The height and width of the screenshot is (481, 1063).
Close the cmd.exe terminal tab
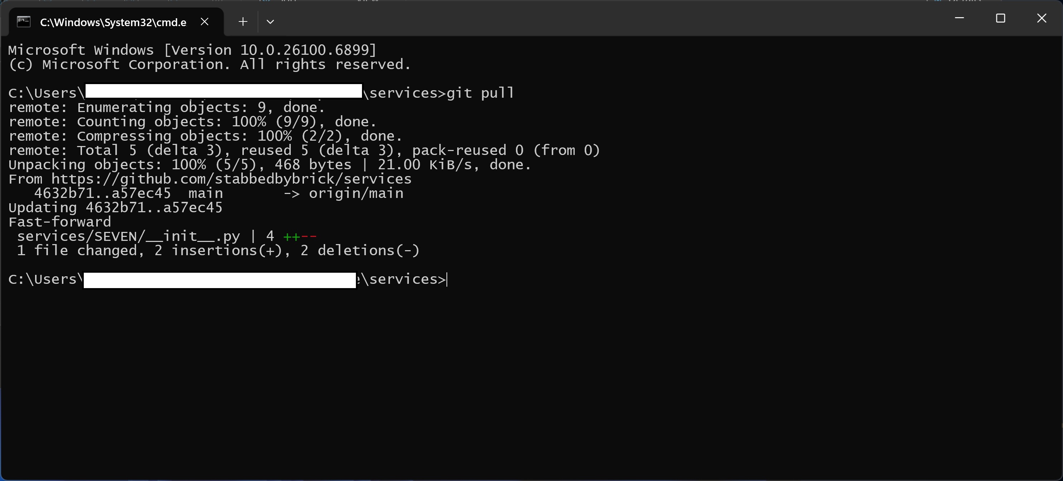coord(205,21)
